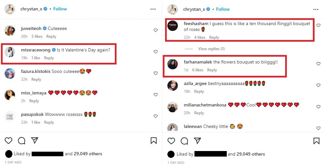Follow chrystan_x in left panel

60,9
